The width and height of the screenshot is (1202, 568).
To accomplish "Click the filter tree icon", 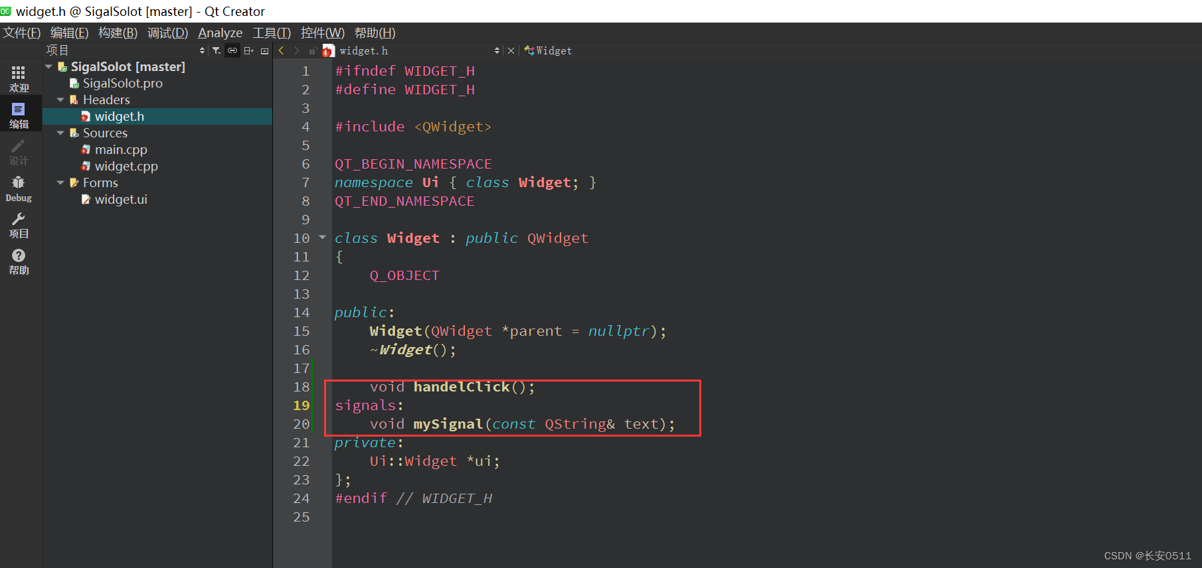I will pyautogui.click(x=216, y=50).
